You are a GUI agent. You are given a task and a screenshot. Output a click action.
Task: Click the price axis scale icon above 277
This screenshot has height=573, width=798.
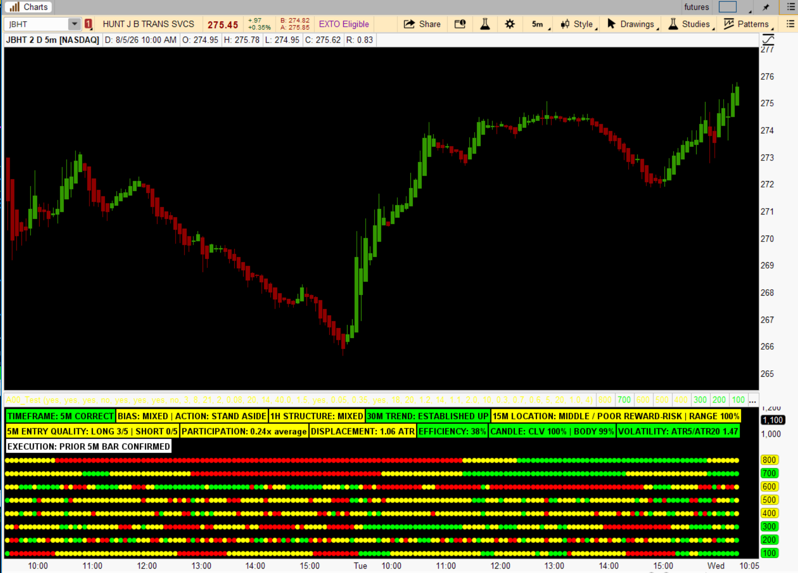coord(768,40)
